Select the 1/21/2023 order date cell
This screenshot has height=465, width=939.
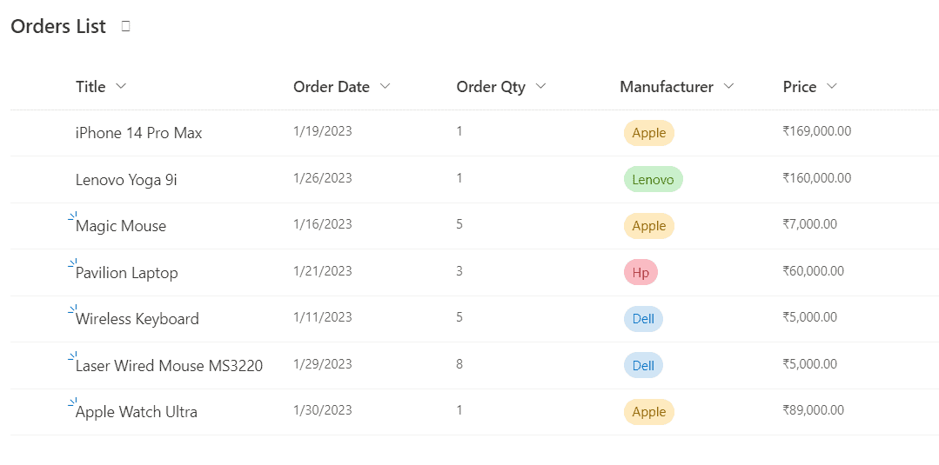point(323,270)
